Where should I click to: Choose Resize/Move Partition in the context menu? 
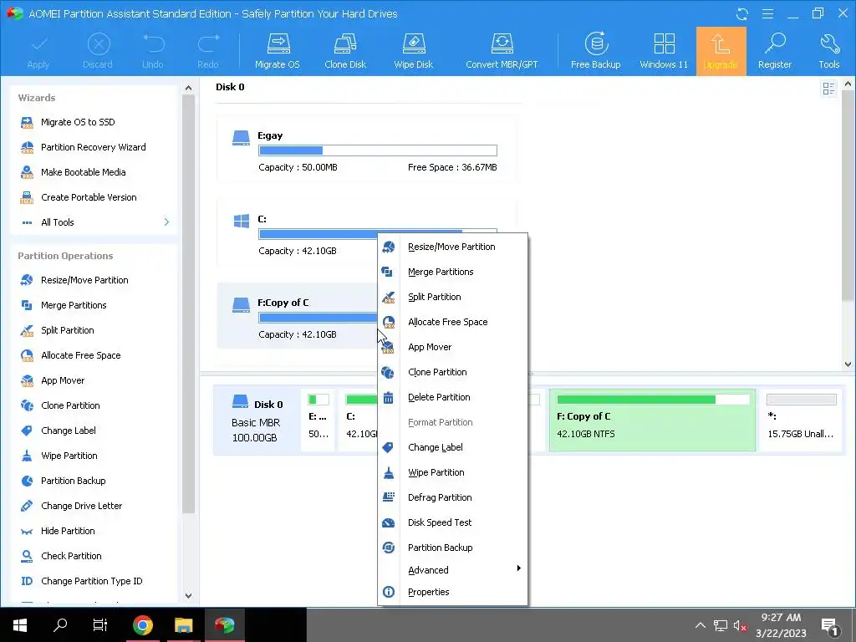452,247
